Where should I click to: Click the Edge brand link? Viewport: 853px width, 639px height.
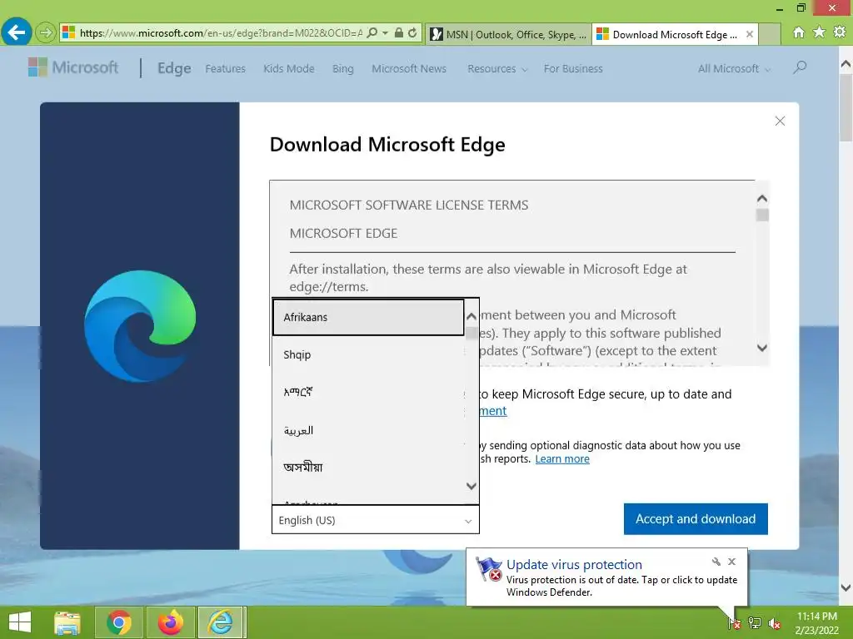click(174, 68)
